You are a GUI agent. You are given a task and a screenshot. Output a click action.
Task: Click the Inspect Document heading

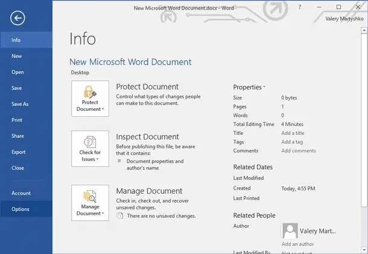[x=147, y=137]
